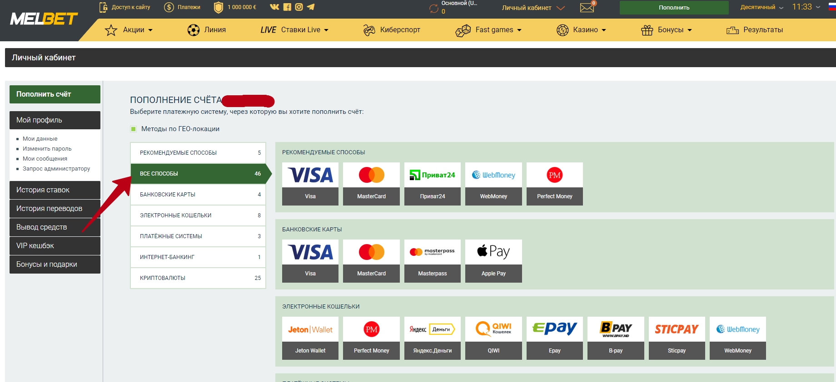Open the Telegram icon in header
This screenshot has height=382, width=836.
[311, 7]
